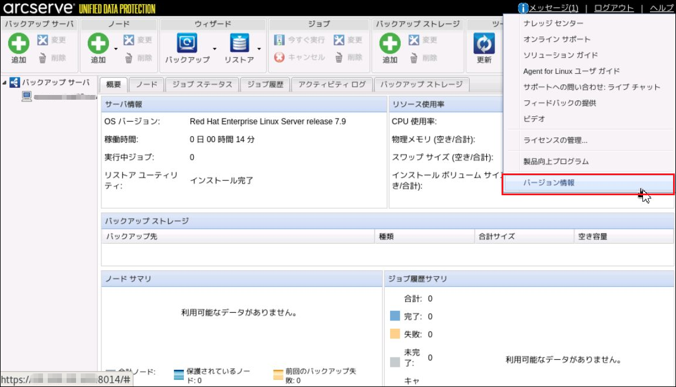Click the 更新 refresh icon

click(484, 44)
